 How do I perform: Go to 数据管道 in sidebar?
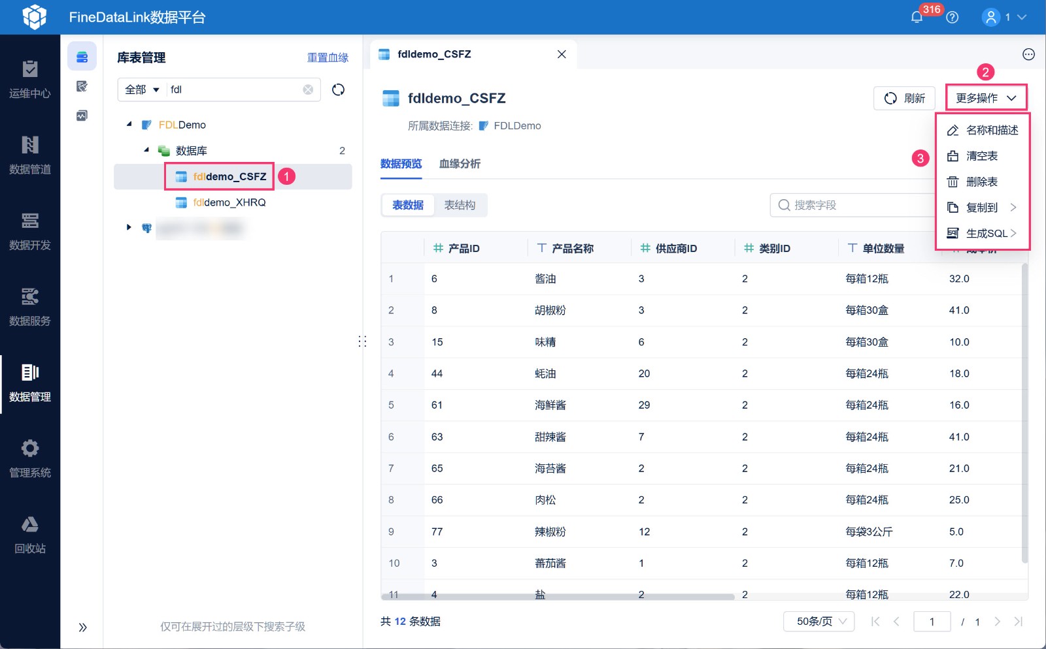point(30,155)
